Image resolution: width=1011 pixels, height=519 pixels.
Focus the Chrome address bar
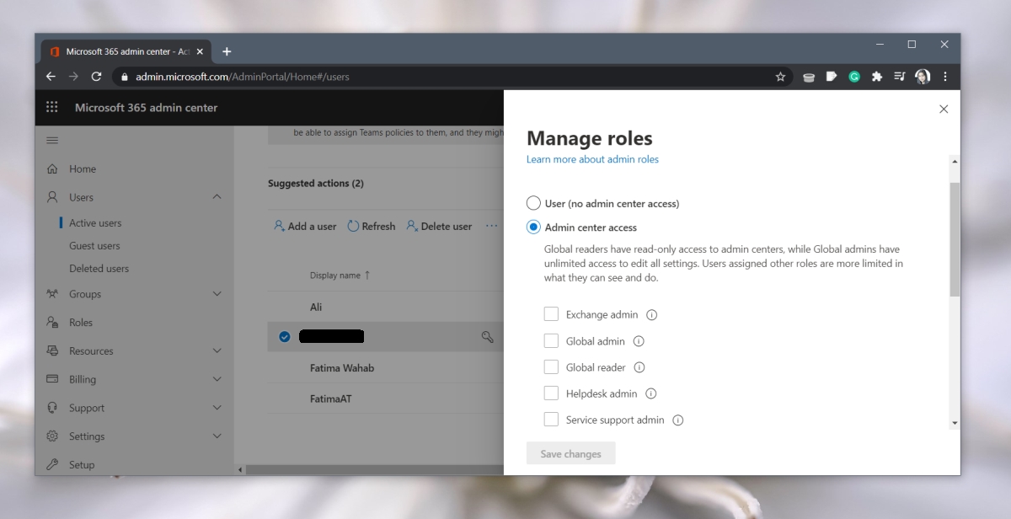point(452,77)
